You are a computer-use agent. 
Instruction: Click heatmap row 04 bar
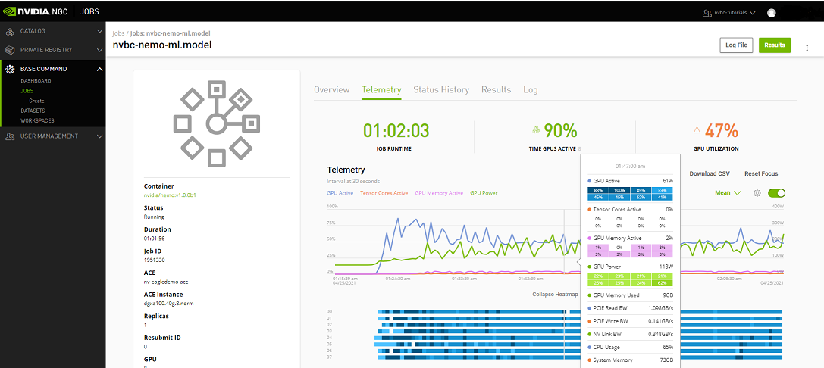click(578, 338)
